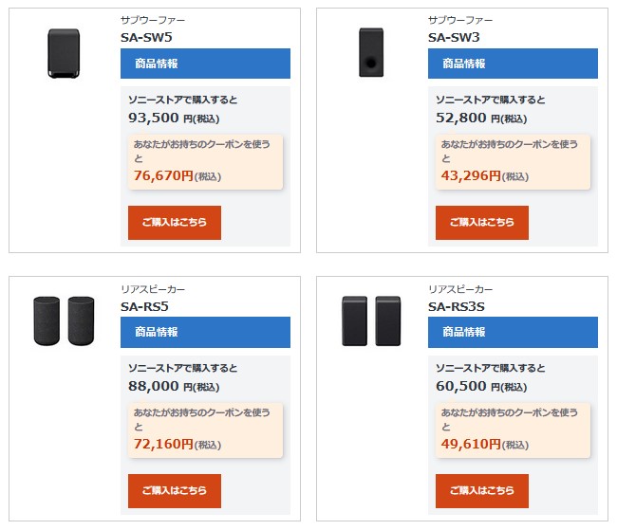Open 商品情報 for SA-SW3
The height and width of the screenshot is (530, 617).
pyautogui.click(x=513, y=64)
